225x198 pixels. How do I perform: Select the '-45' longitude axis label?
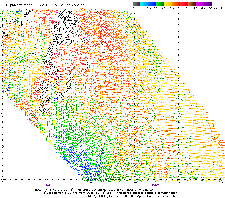click(3, 182)
